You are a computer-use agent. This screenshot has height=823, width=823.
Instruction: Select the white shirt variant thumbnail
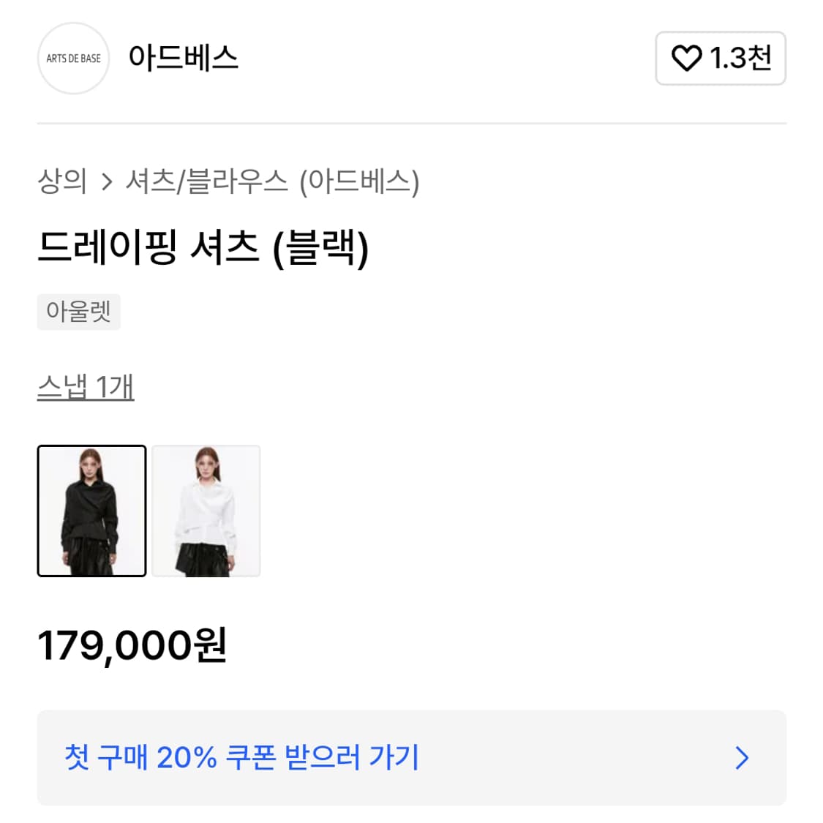click(206, 511)
